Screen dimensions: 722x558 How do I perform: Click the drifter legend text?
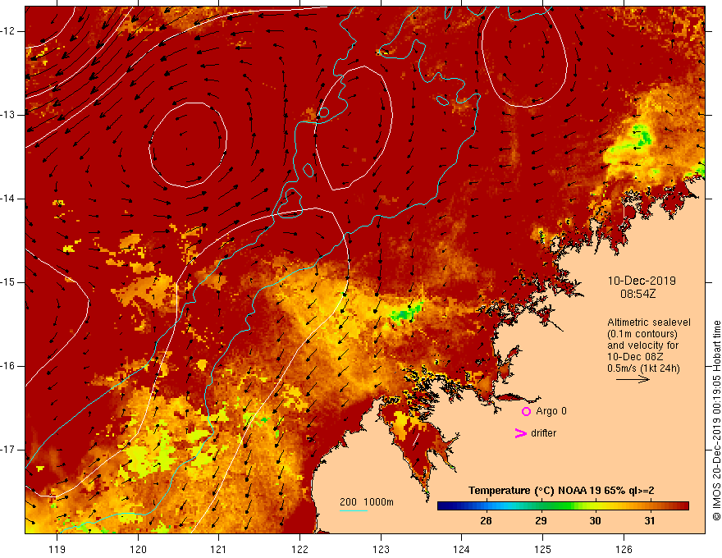coord(543,433)
